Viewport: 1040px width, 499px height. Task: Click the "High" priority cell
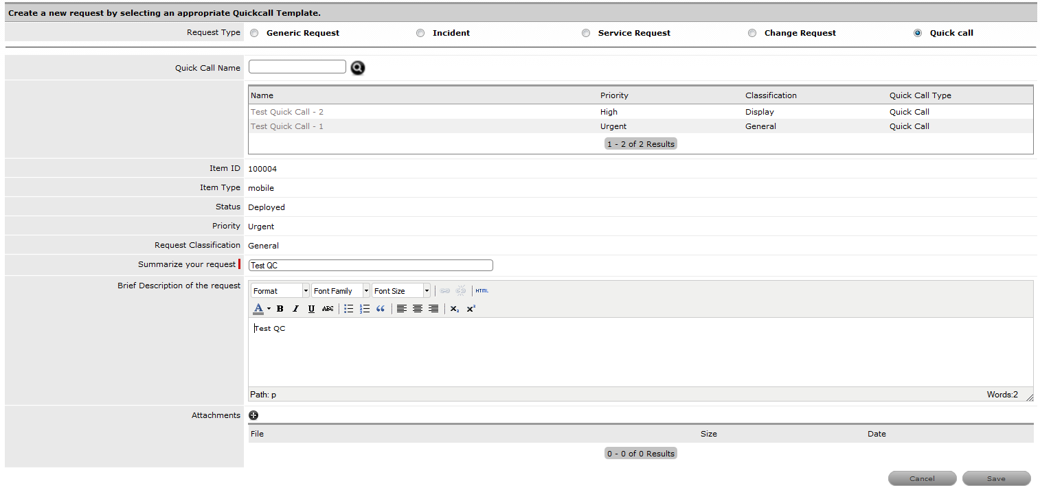pyautogui.click(x=609, y=112)
